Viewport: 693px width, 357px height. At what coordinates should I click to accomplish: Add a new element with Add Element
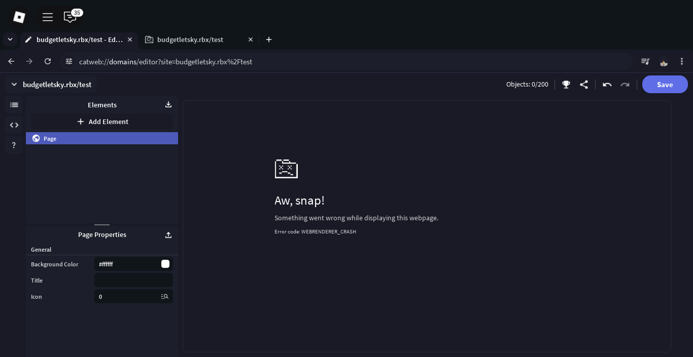[102, 122]
